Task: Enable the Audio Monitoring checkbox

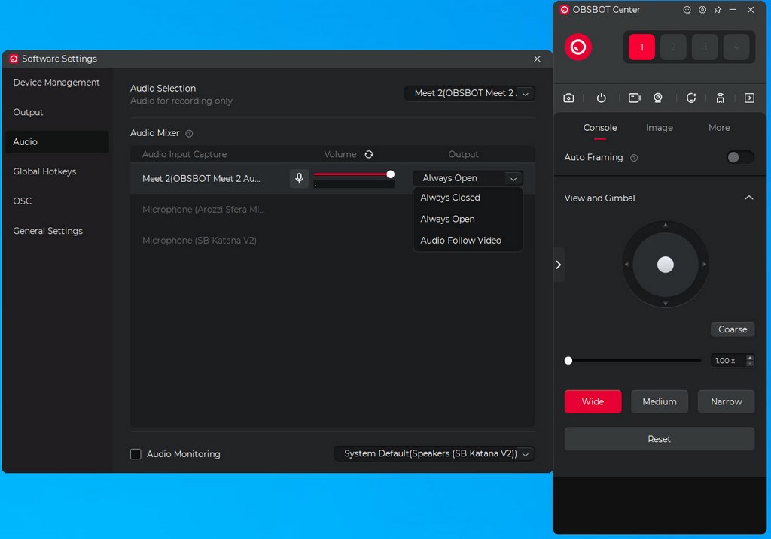Action: [x=136, y=454]
